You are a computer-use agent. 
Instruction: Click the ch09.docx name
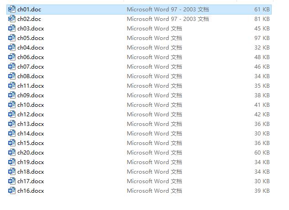click(31, 95)
